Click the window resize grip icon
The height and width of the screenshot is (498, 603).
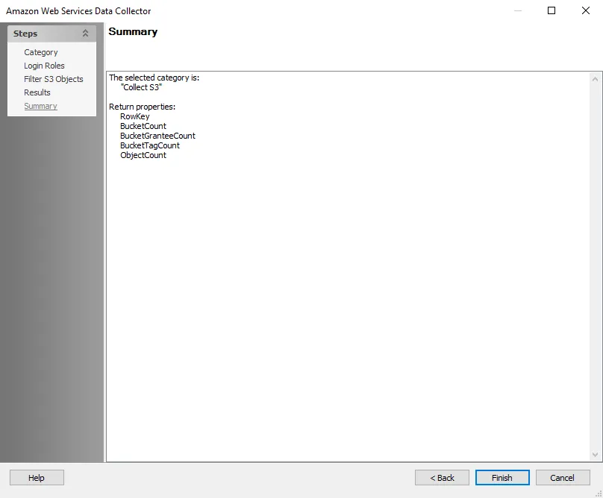point(599,494)
